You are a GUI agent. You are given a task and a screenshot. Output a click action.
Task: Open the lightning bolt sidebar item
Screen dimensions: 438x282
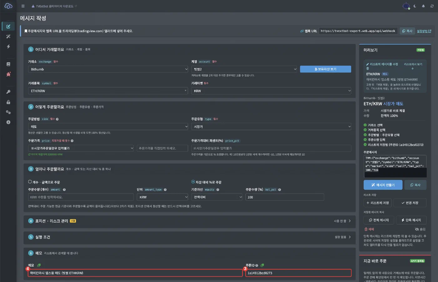tap(8, 47)
